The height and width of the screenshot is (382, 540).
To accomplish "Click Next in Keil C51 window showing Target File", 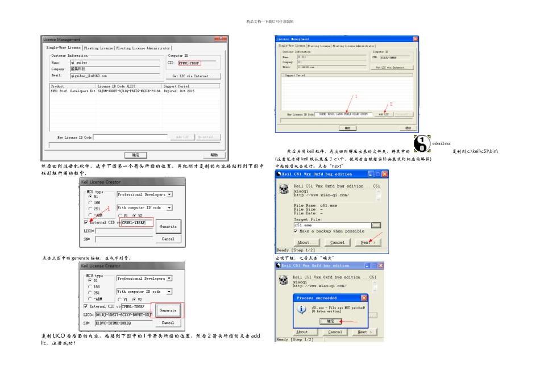I will point(367,243).
